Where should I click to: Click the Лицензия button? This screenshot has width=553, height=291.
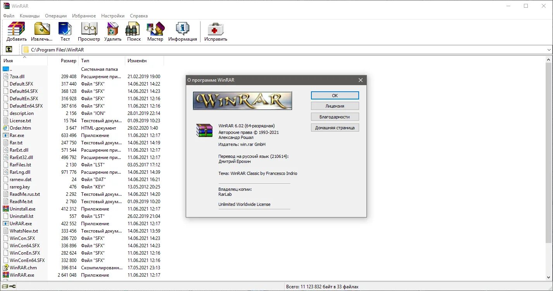click(x=335, y=106)
